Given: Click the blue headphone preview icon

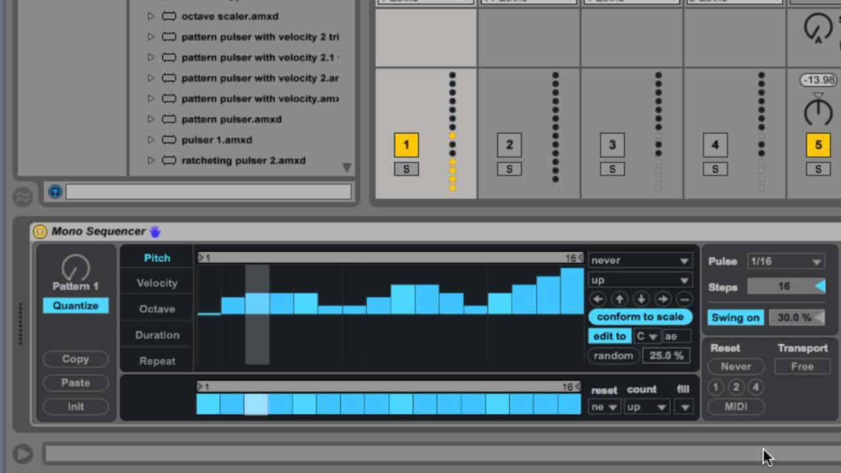Looking at the screenshot, I should point(55,192).
